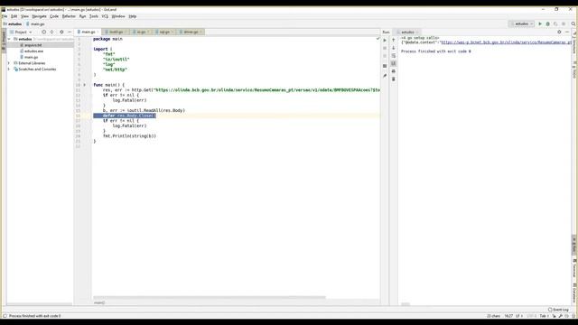Select main.go in the project tree
Viewport: 578px width, 325px height.
tap(31, 57)
